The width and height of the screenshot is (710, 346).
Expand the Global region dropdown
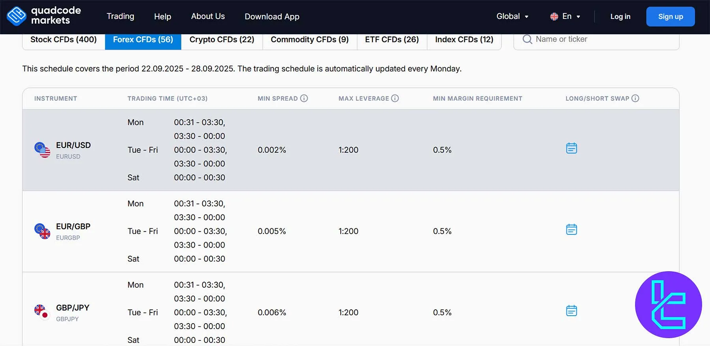point(512,17)
